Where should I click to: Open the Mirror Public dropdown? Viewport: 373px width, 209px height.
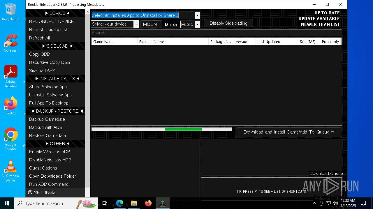197,24
